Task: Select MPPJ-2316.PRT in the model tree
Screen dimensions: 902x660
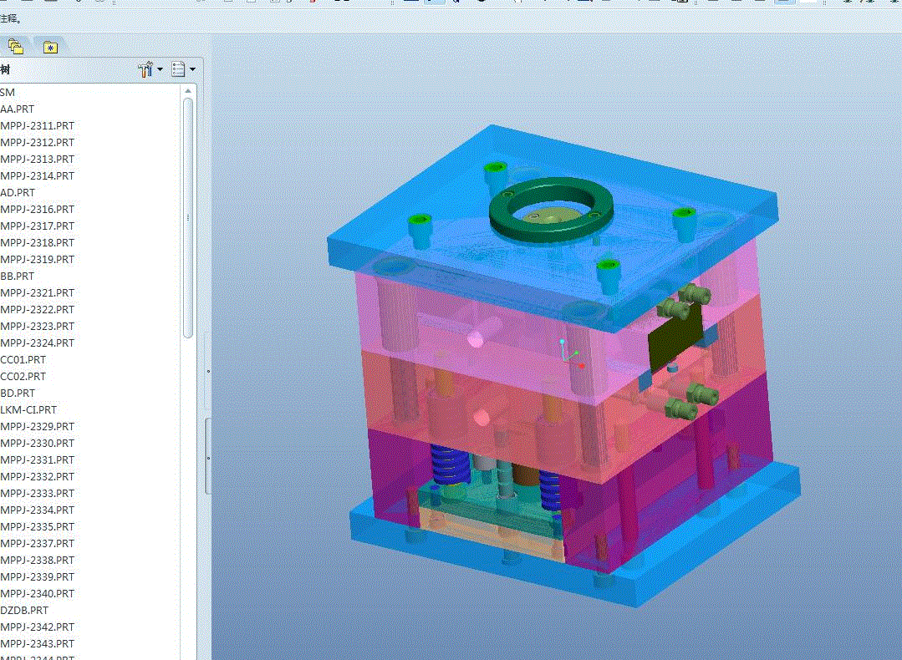Action: (x=38, y=209)
